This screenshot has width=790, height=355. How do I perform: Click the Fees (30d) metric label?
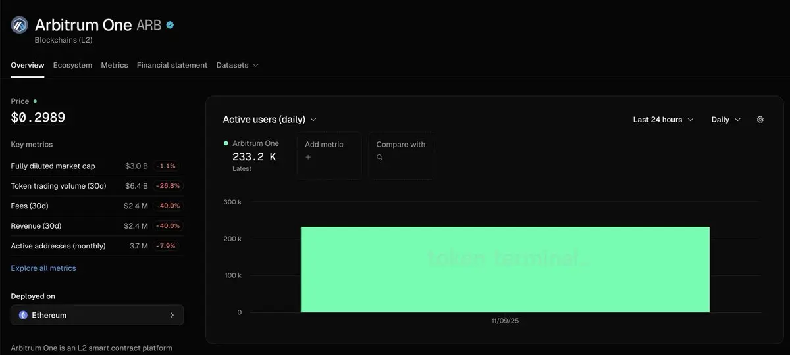(30, 206)
